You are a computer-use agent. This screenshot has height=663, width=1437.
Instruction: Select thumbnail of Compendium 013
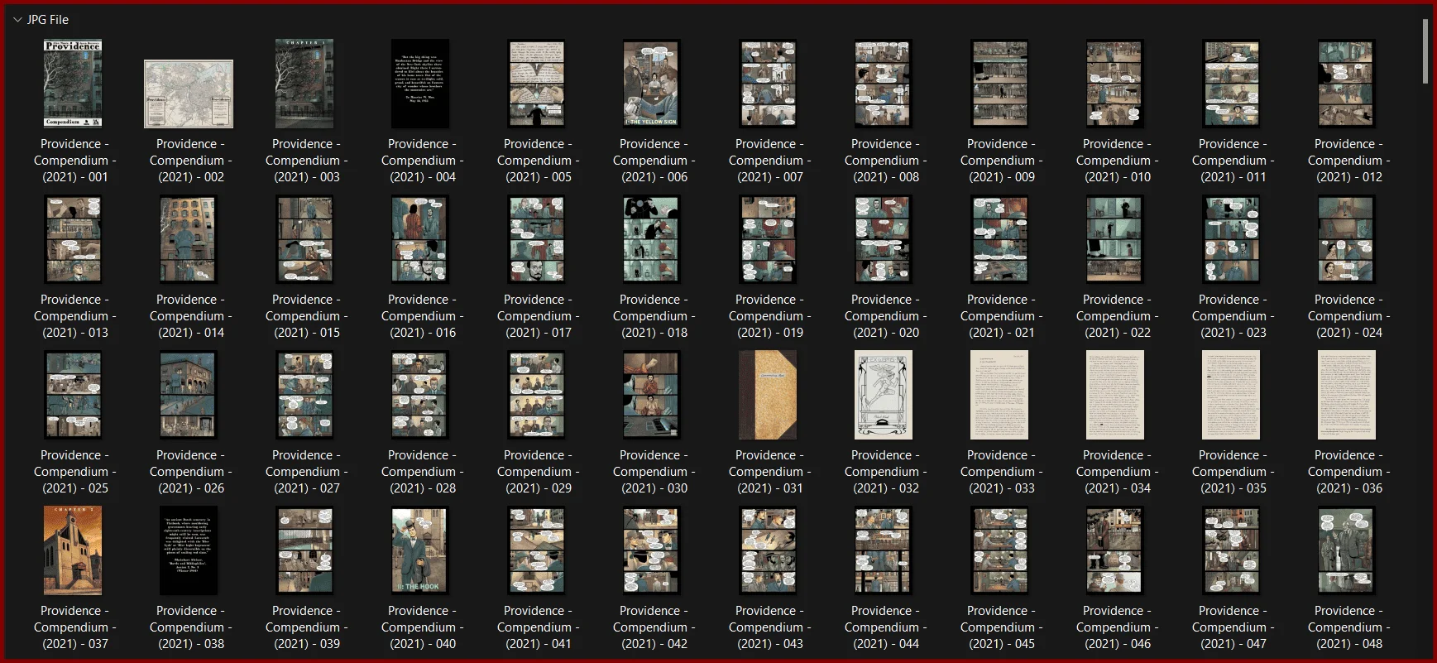pos(73,239)
